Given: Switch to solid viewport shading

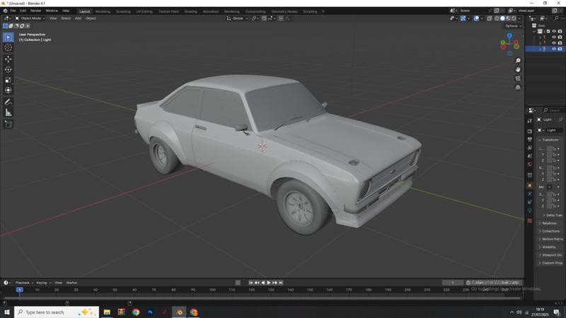Looking at the screenshot, I should coord(502,18).
